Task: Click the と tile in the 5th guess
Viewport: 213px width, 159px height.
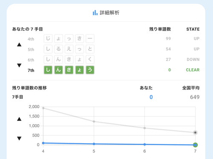Action: [x=90, y=49]
